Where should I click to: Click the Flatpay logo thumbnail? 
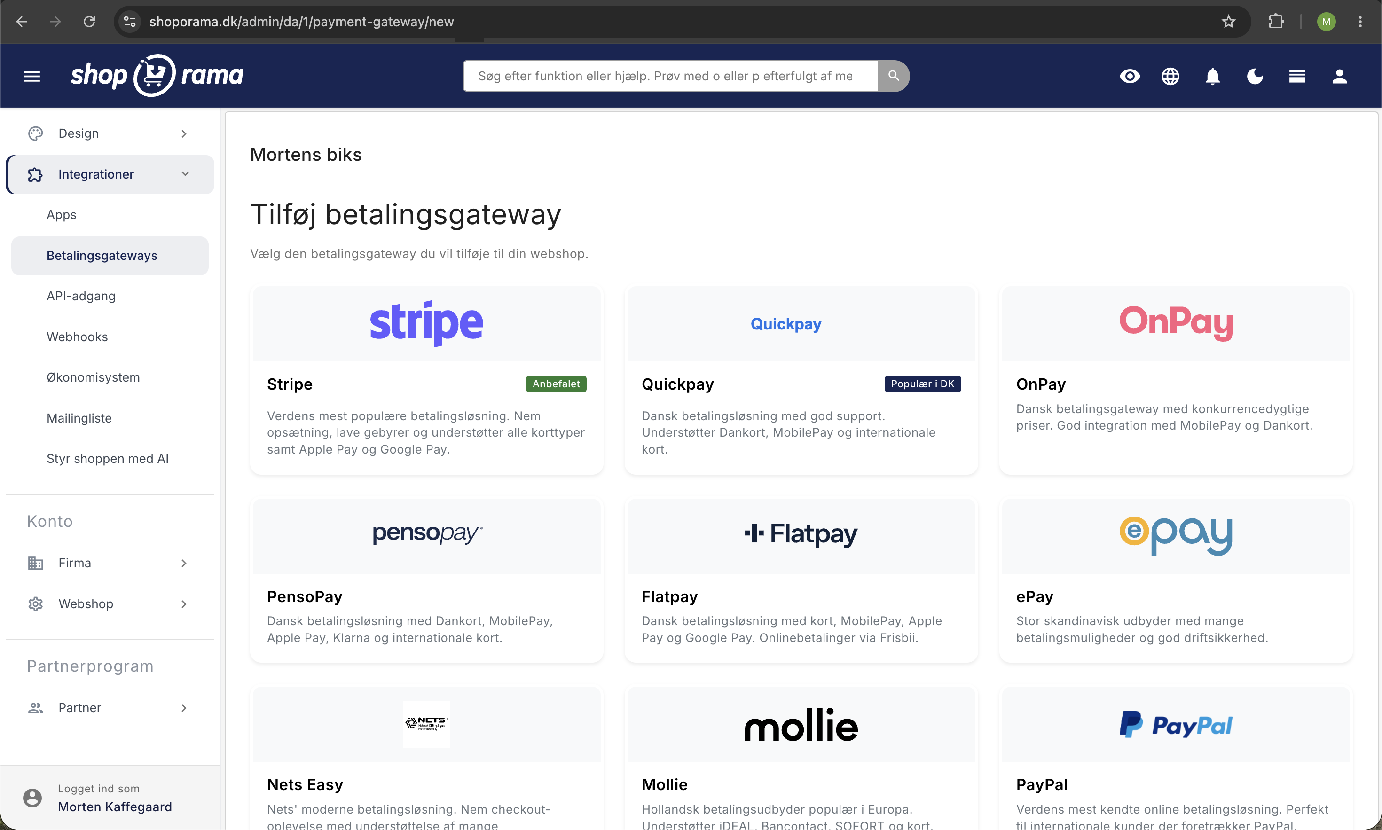coord(801,536)
